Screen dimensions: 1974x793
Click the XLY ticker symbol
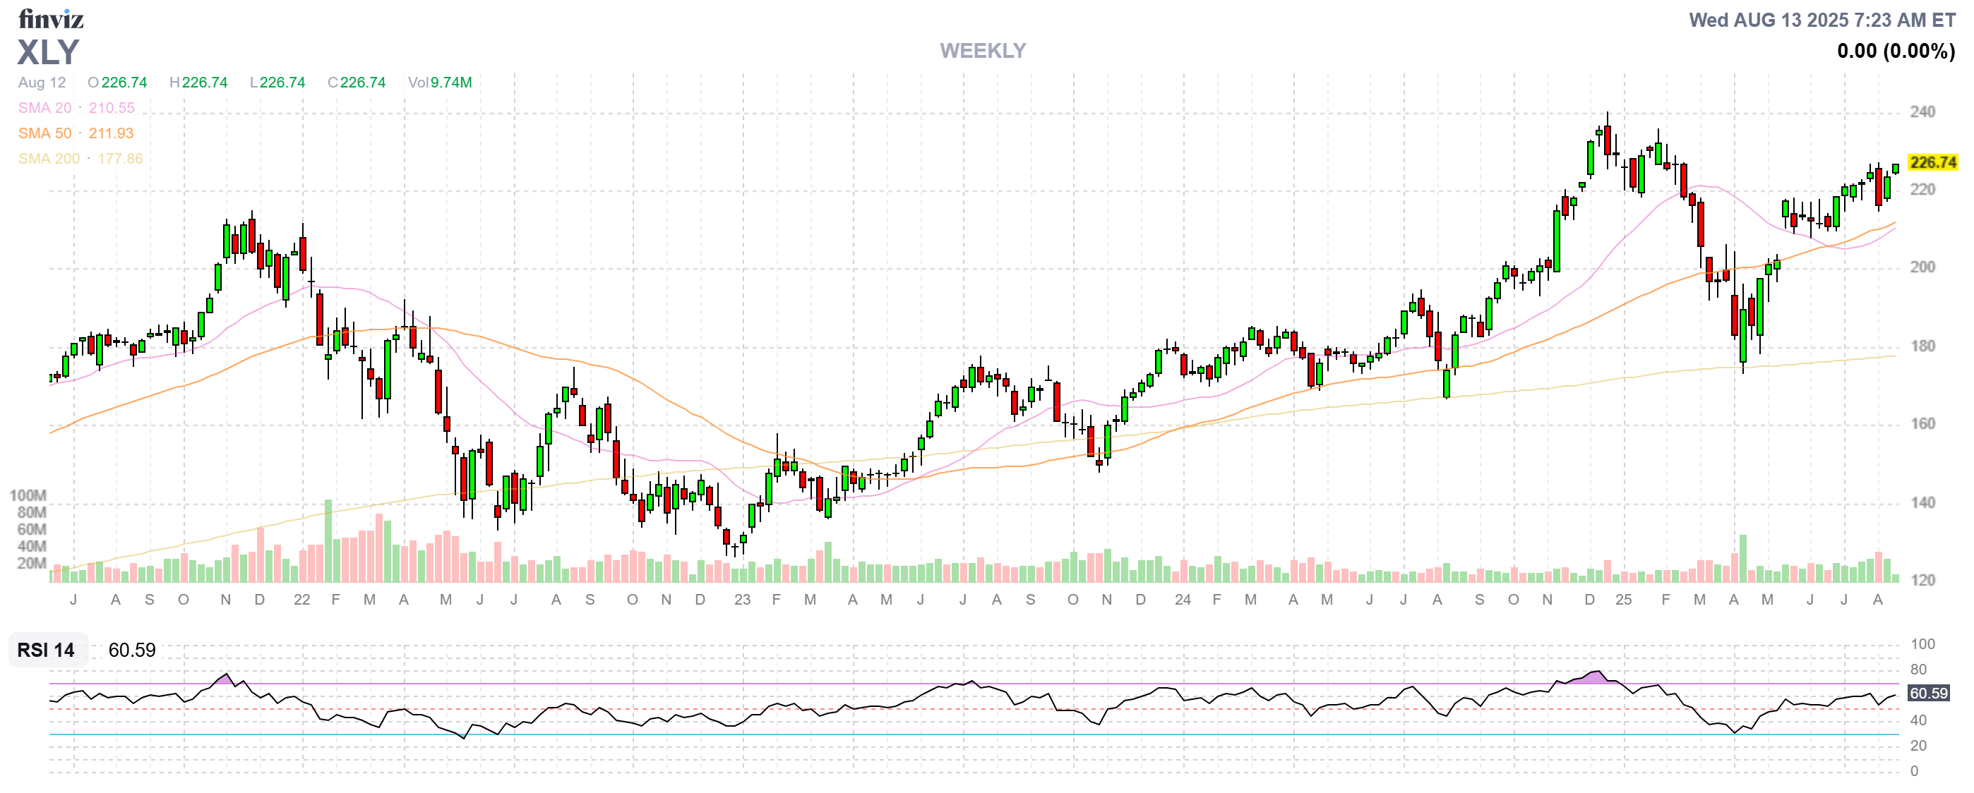(x=47, y=52)
